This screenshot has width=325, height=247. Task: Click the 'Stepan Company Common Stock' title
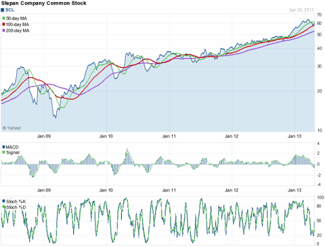44,3
